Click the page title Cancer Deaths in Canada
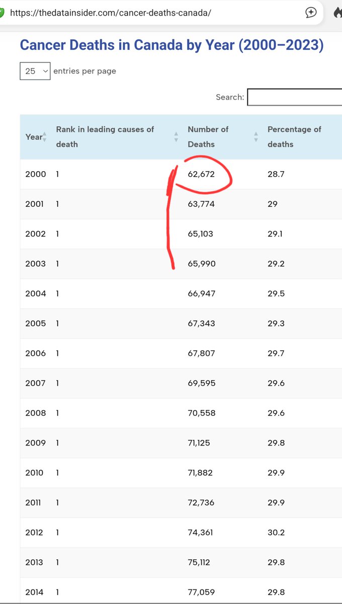 point(172,45)
